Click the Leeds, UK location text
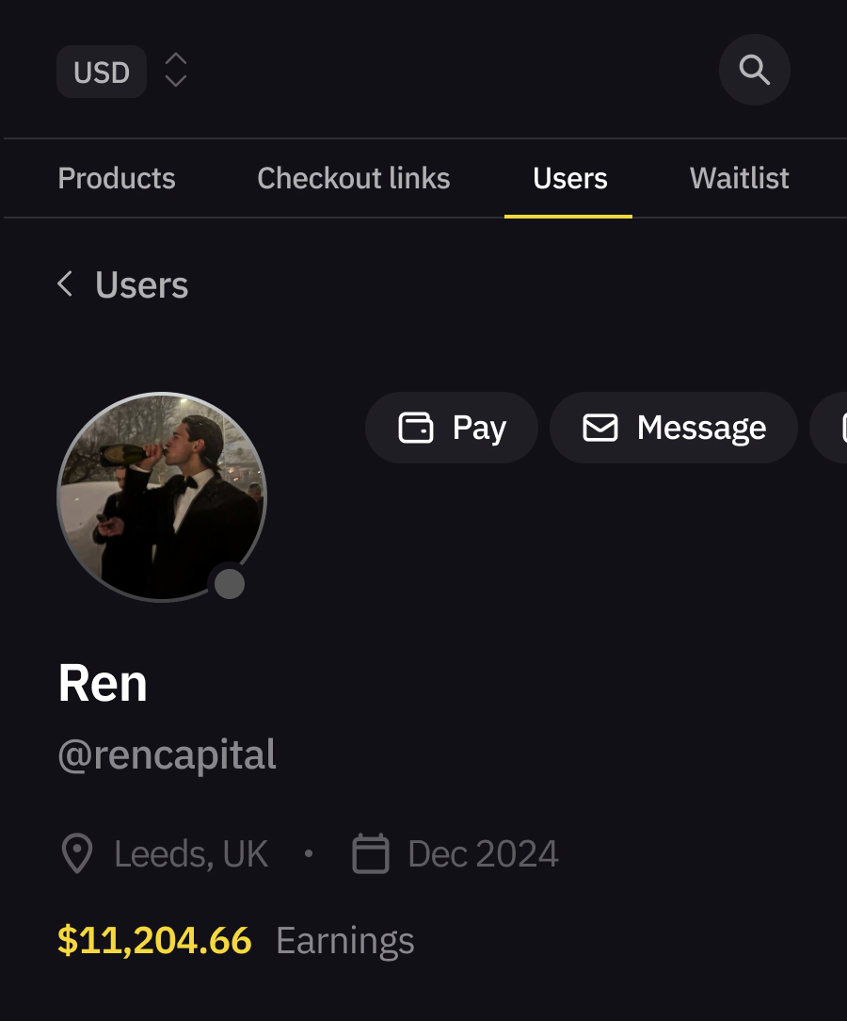 [x=191, y=854]
